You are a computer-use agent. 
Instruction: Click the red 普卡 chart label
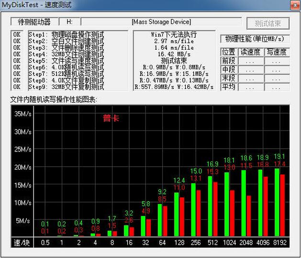[111, 118]
